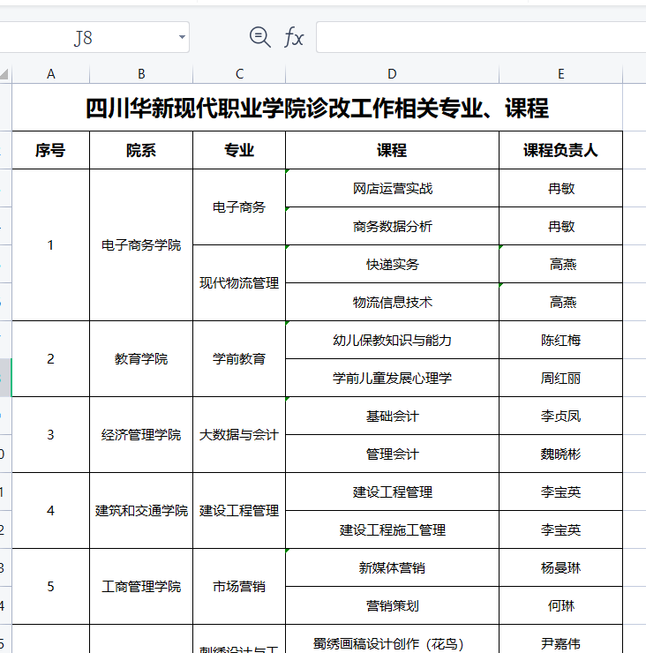Open the Name Box dropdown arrow
The height and width of the screenshot is (653, 646).
182,37
